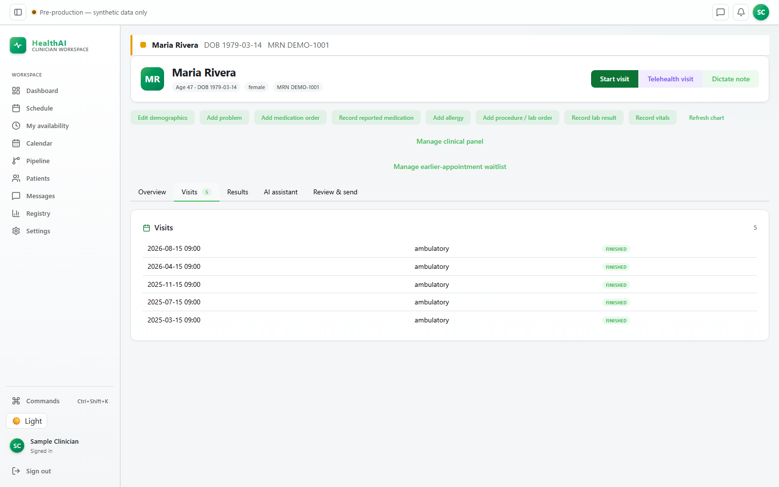779x487 pixels.
Task: Collapse the sidebar panel icon
Action: tap(18, 12)
